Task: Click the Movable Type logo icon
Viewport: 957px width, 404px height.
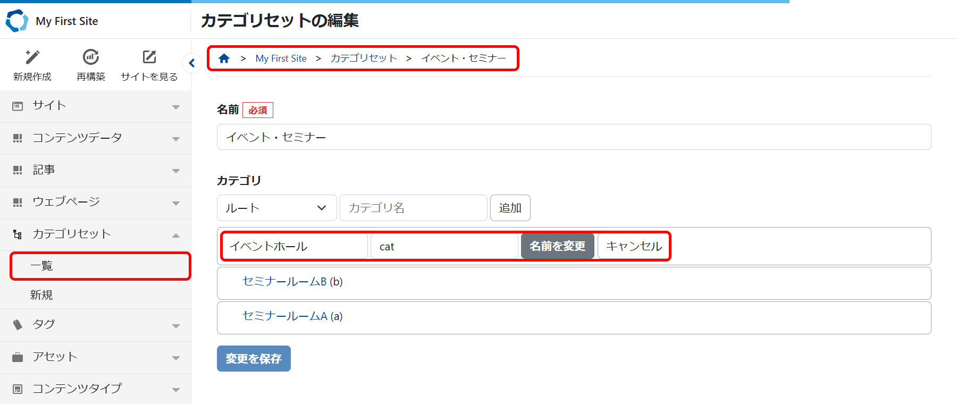Action: pyautogui.click(x=16, y=21)
